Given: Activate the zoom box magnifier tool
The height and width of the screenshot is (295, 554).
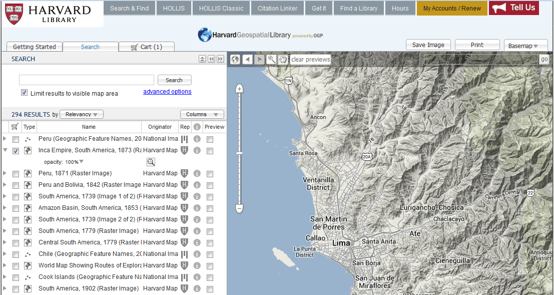Looking at the screenshot, I should 271,59.
